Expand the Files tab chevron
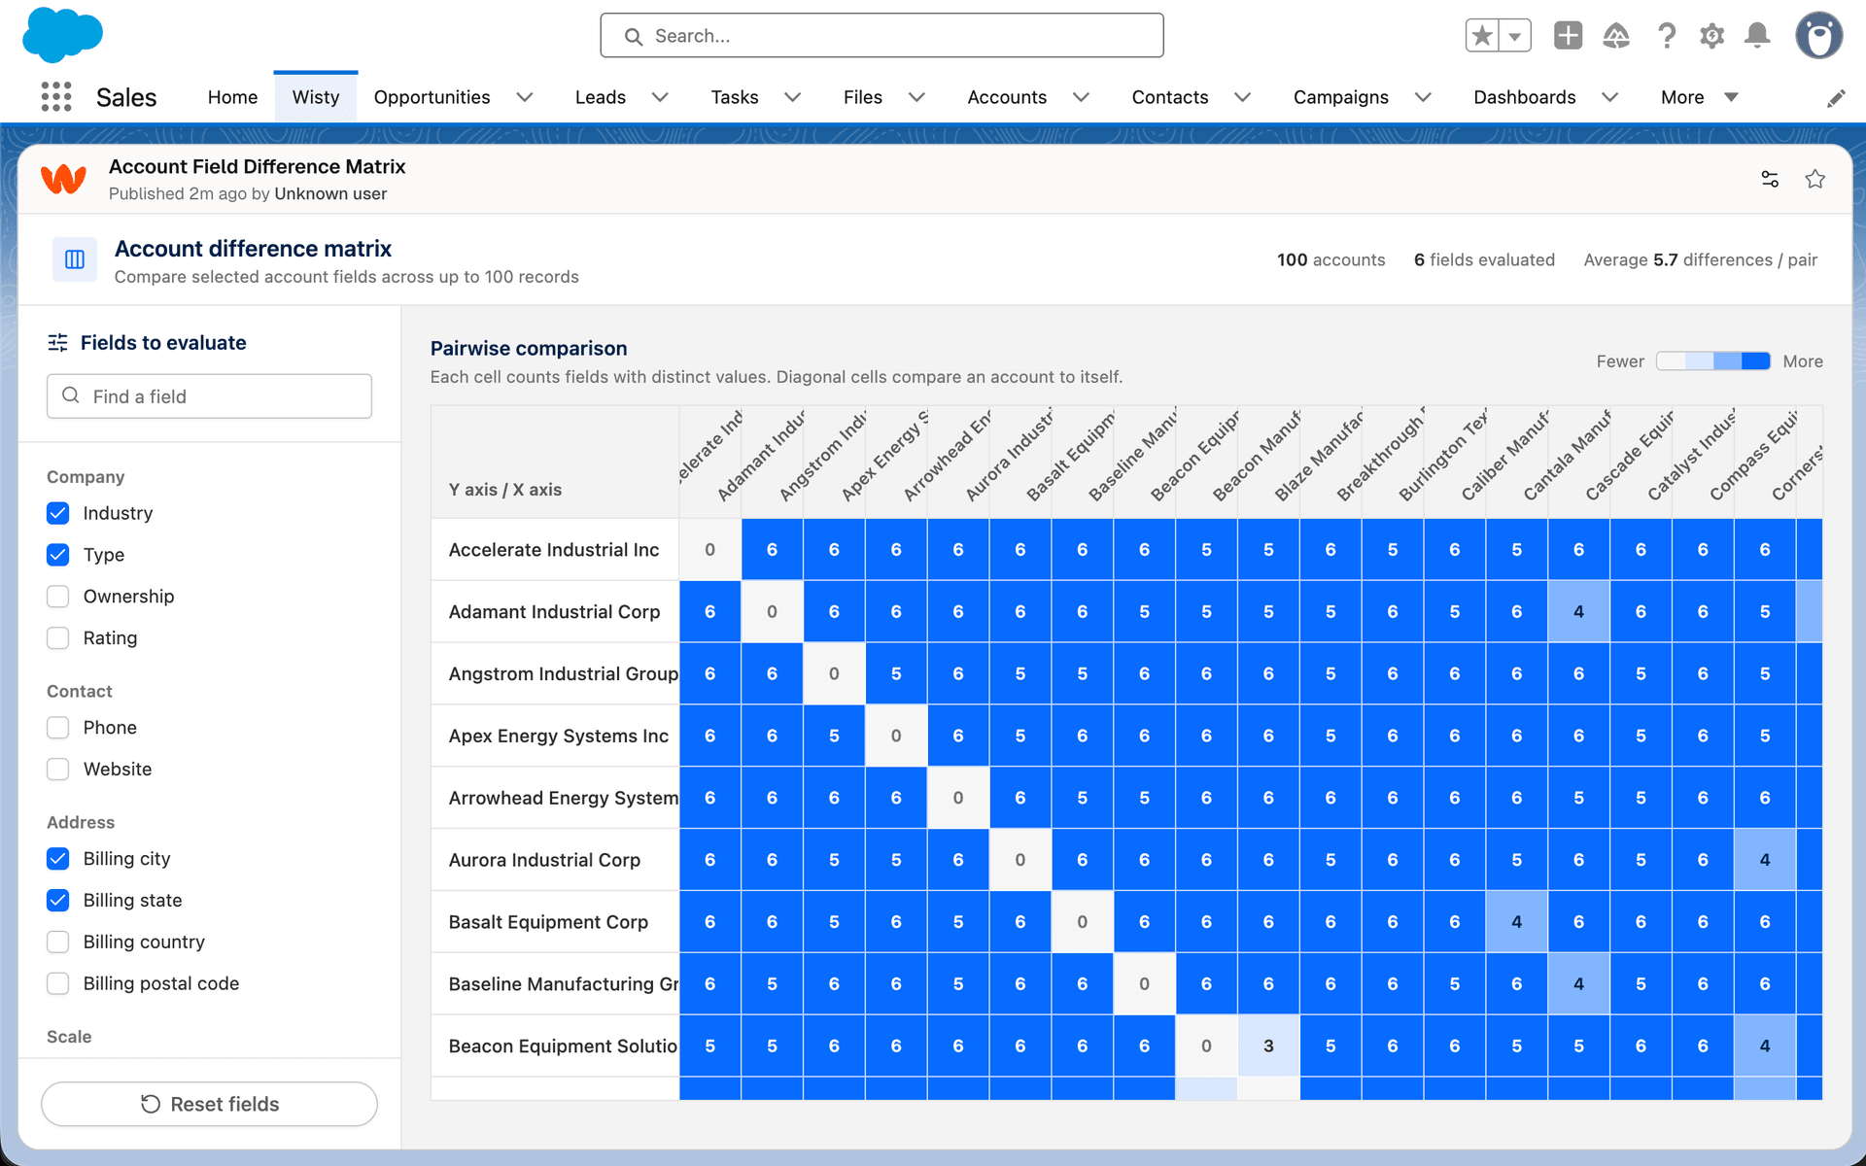 coord(916,97)
